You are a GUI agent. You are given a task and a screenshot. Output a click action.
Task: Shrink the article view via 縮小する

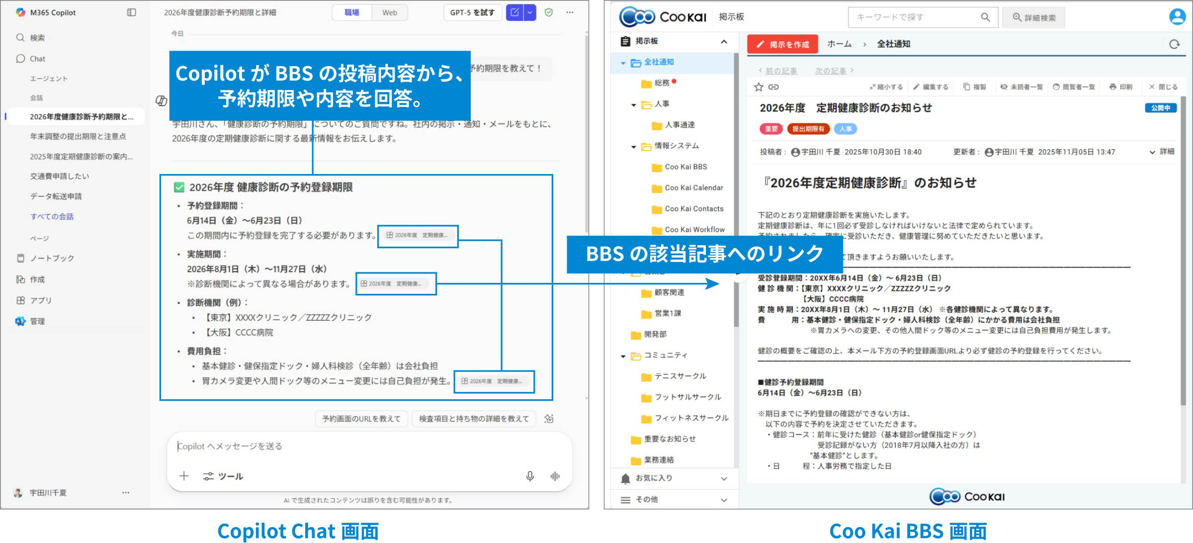point(886,87)
